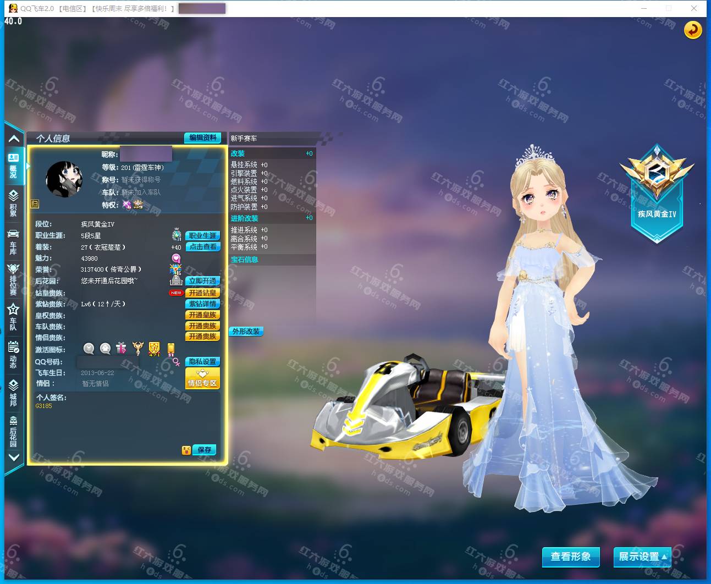The width and height of the screenshot is (711, 584).
Task: Click the profile avatar picture
Action: pyautogui.click(x=64, y=179)
